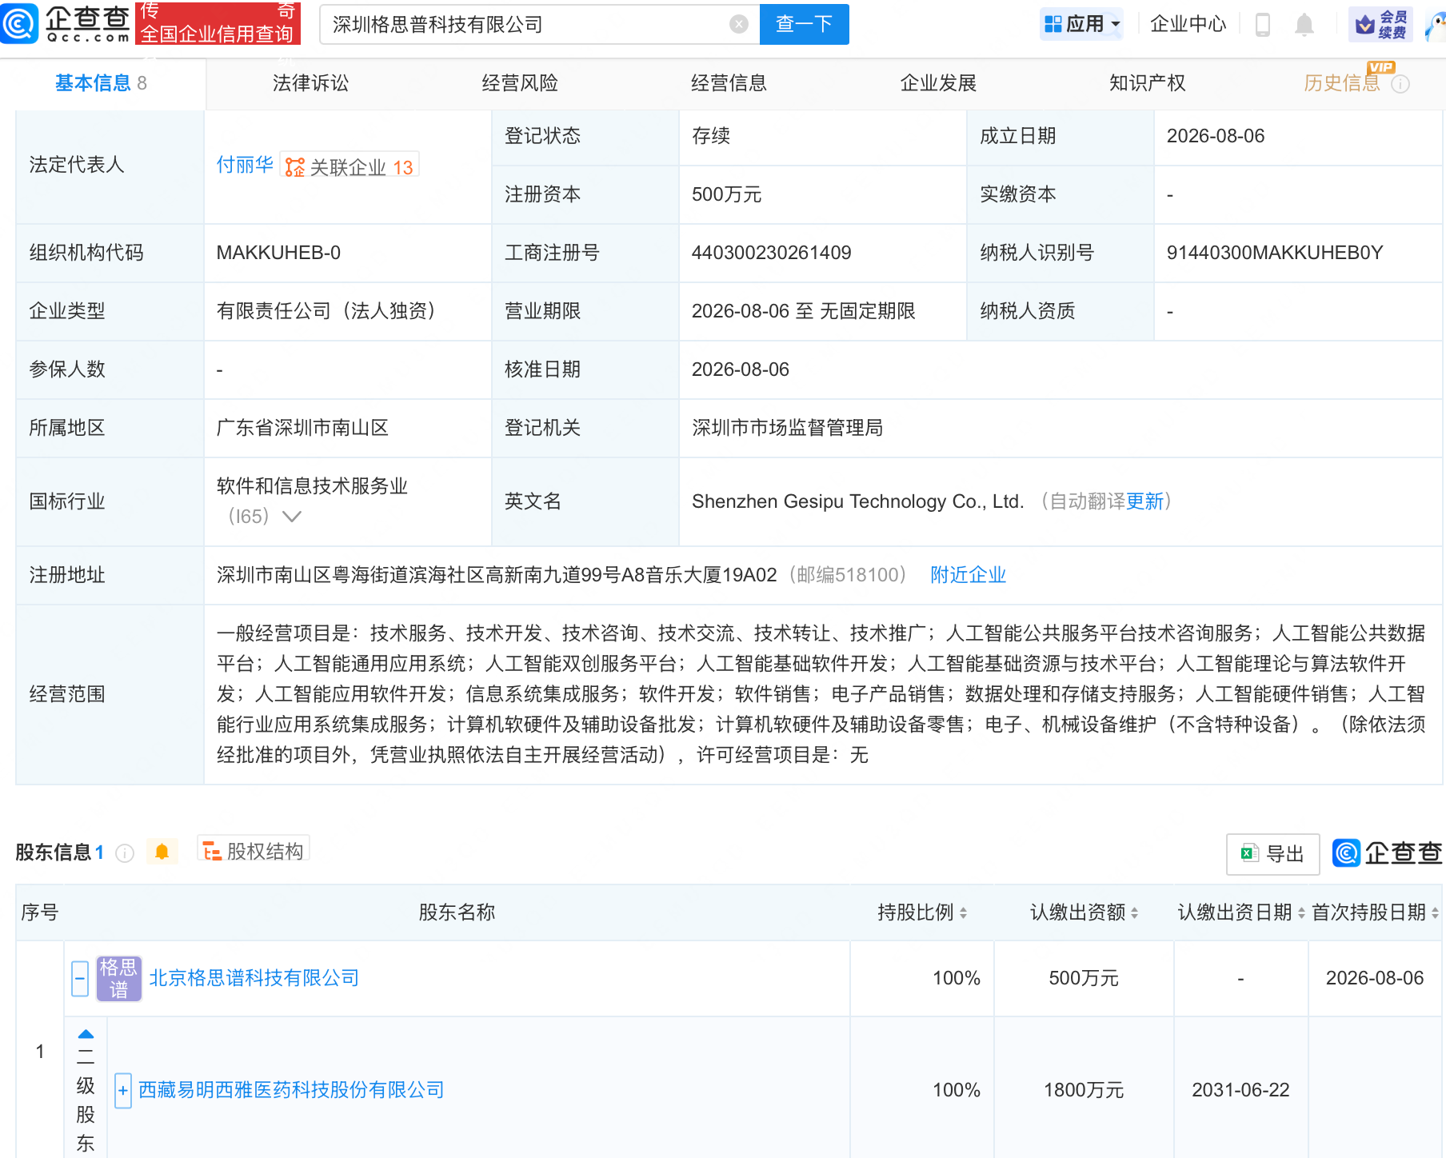View the 企业发展 tab

click(938, 83)
